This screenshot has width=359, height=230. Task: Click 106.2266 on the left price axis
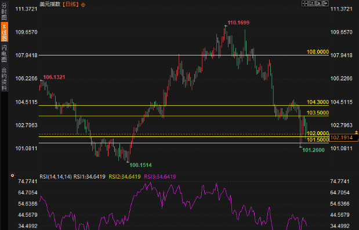26,79
